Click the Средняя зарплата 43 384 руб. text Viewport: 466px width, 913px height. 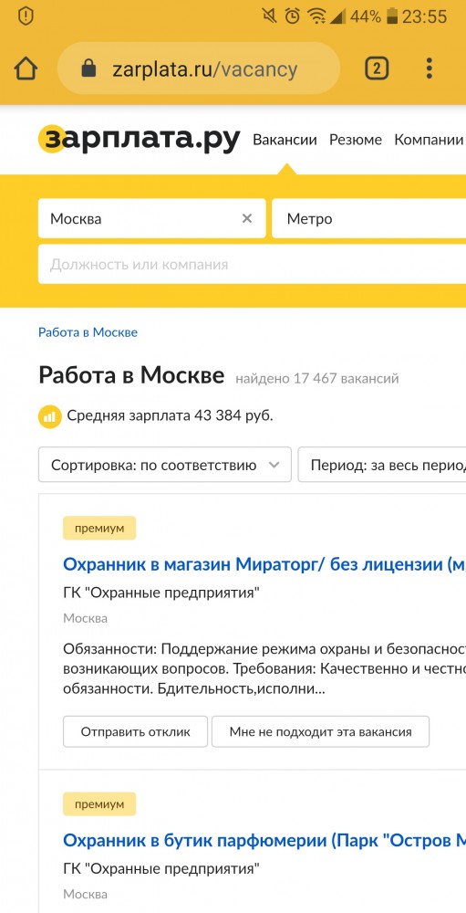click(x=170, y=415)
